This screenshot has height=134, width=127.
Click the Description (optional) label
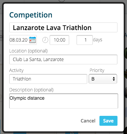(32, 90)
